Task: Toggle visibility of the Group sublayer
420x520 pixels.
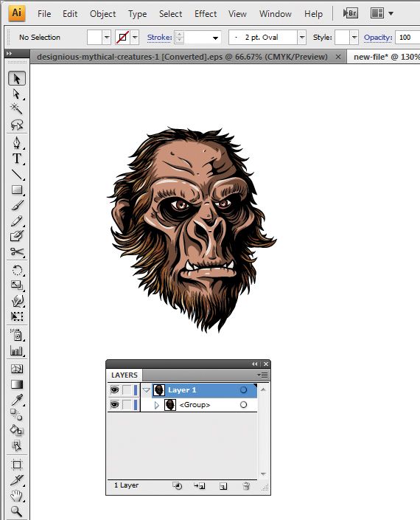Action: click(115, 405)
